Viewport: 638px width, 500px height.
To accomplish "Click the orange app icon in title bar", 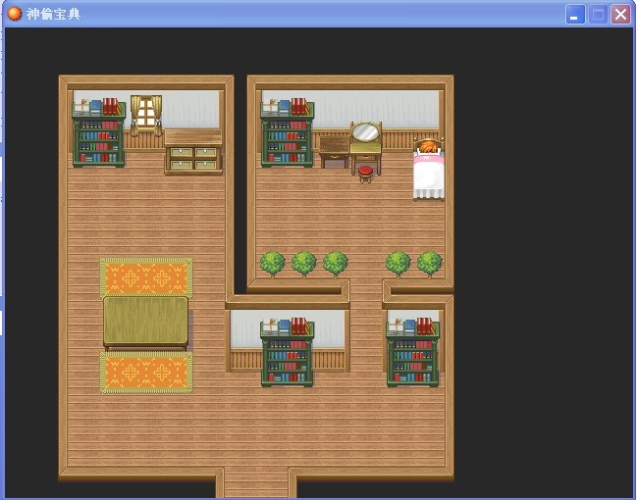I will tap(15, 14).
